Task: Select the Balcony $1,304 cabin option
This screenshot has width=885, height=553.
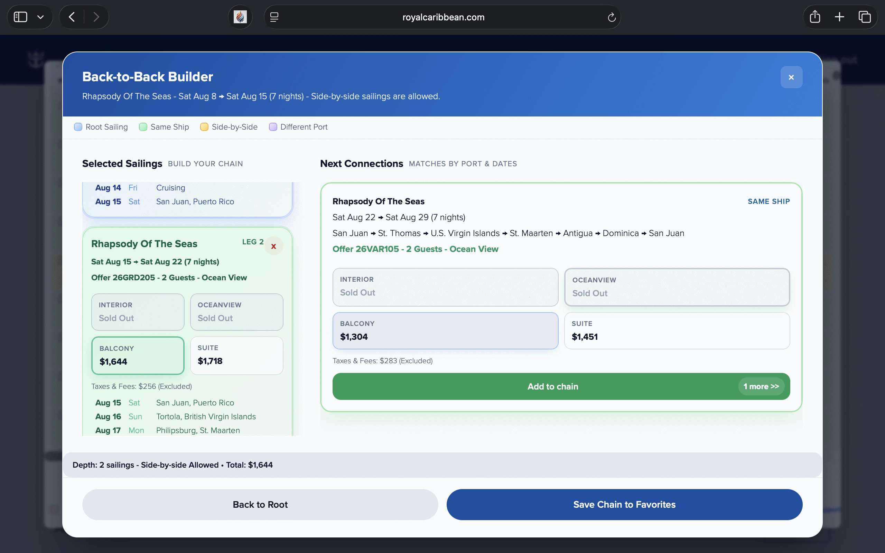Action: [x=445, y=331]
